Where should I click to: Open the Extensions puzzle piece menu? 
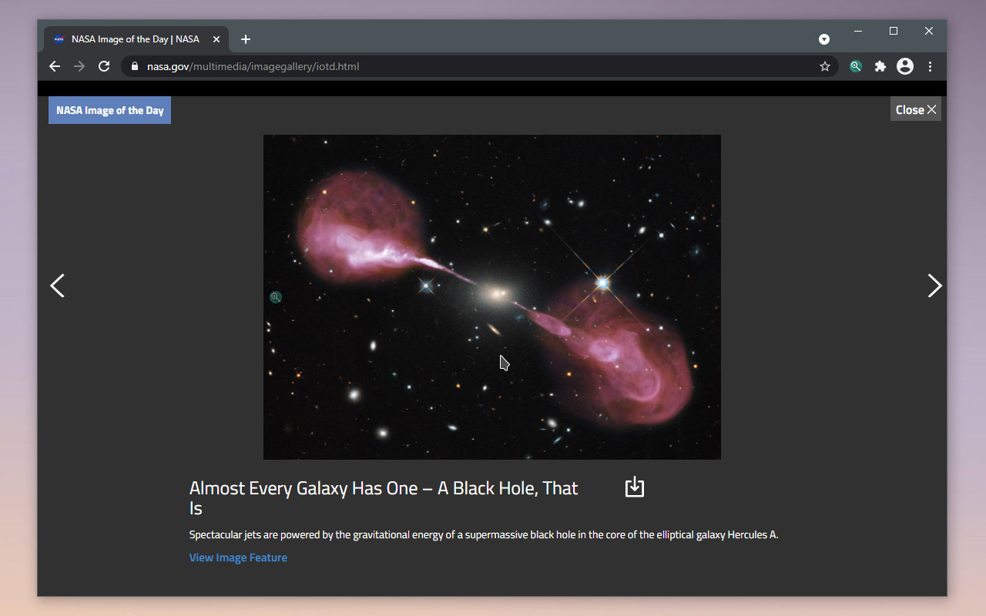coord(880,66)
